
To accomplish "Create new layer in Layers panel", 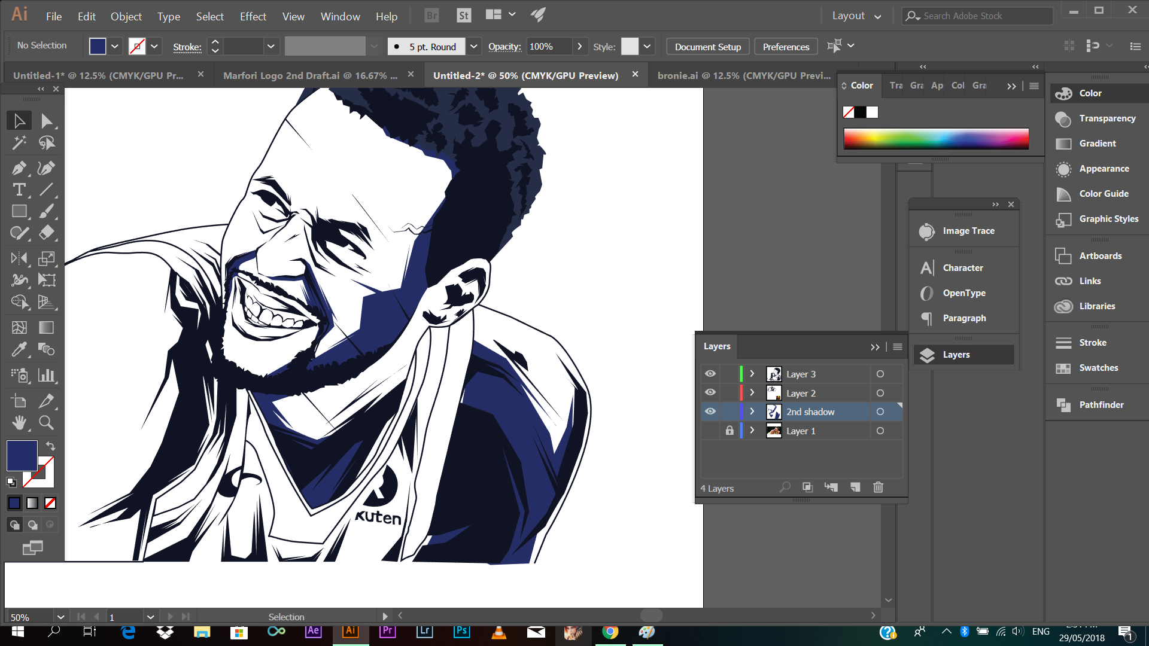I will point(855,487).
